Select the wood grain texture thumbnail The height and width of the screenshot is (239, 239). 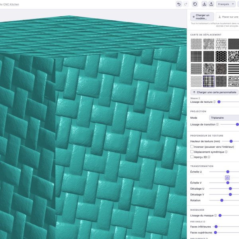(x=233, y=81)
